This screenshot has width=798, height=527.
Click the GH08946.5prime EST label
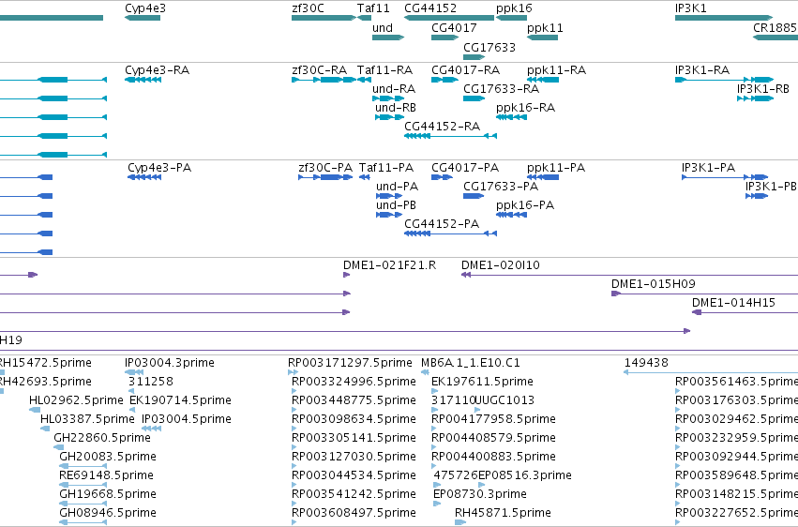[x=108, y=514]
